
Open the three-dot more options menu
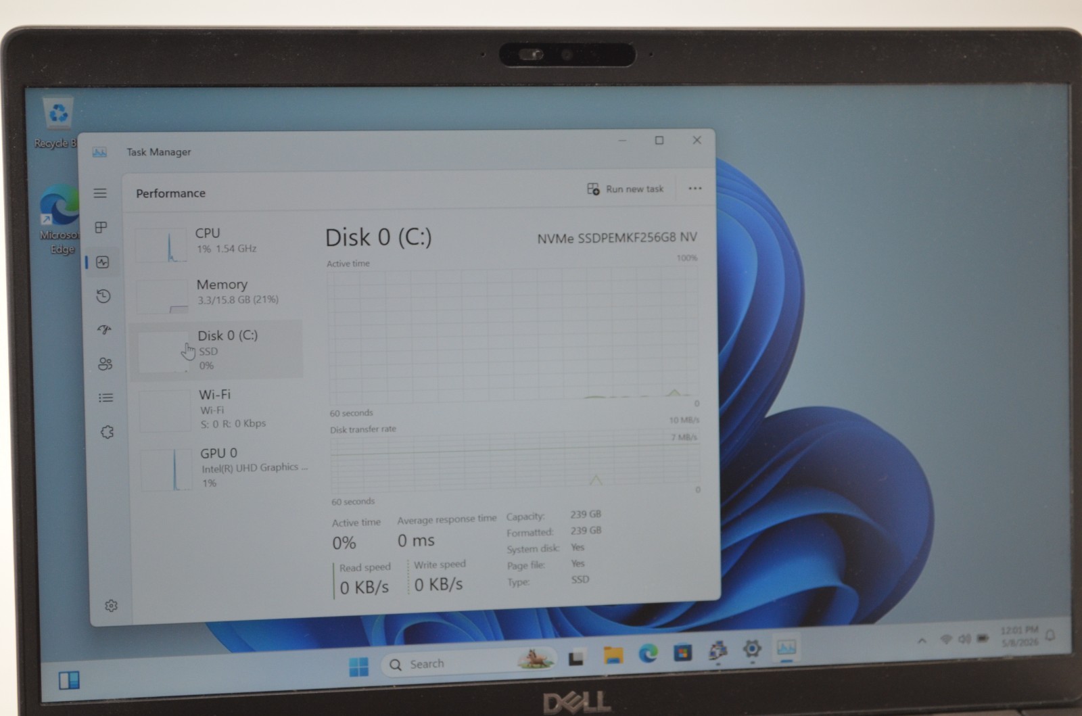[695, 189]
